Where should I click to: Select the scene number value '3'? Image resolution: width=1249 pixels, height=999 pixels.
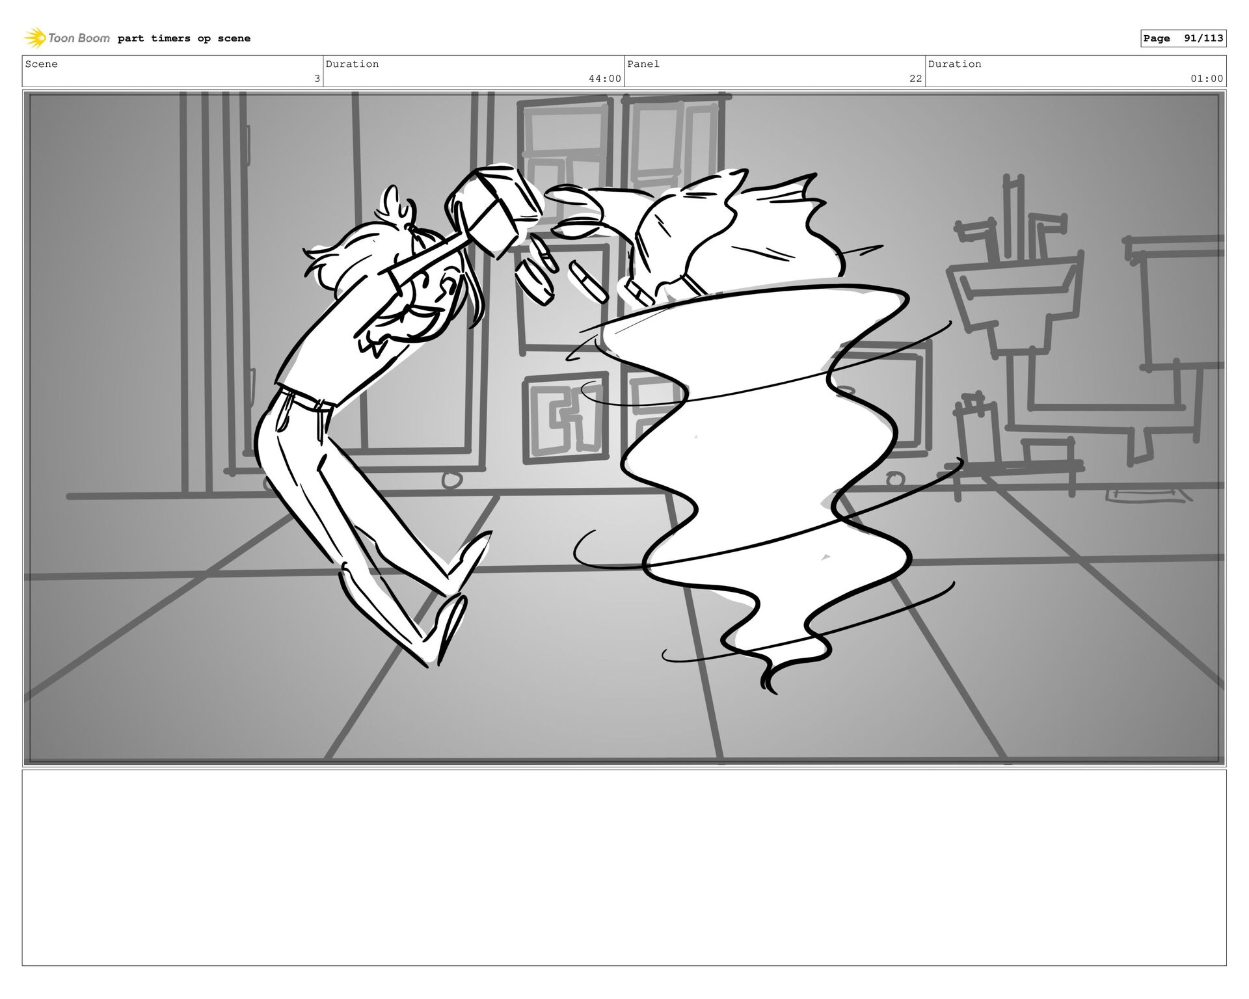(317, 79)
